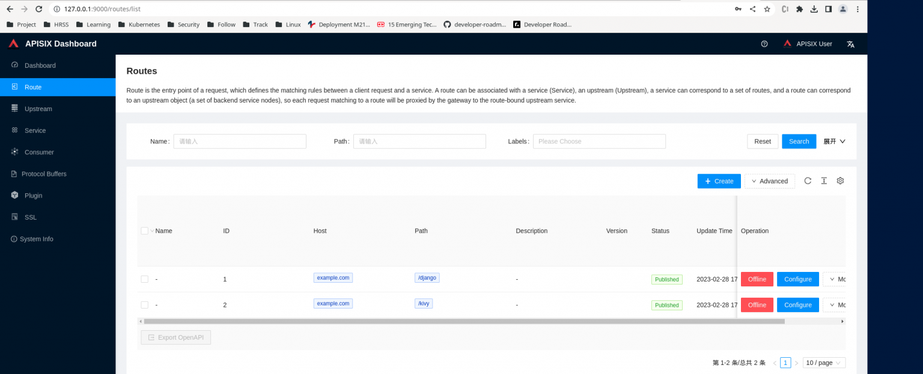Check the select-all checkbox in table header

[144, 231]
